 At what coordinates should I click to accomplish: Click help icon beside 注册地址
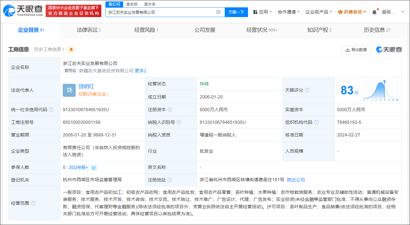click(170, 180)
